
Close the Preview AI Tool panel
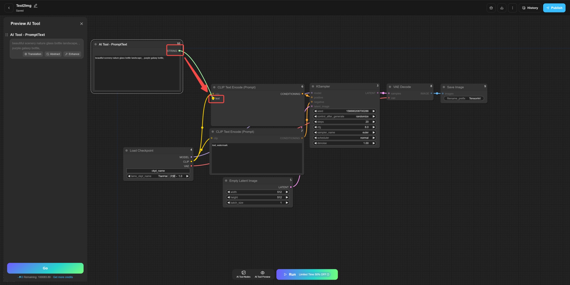pyautogui.click(x=82, y=24)
